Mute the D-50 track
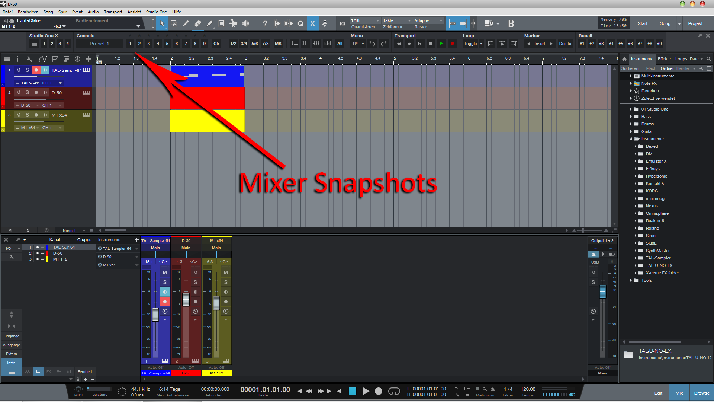The height and width of the screenshot is (402, 714). click(x=18, y=92)
